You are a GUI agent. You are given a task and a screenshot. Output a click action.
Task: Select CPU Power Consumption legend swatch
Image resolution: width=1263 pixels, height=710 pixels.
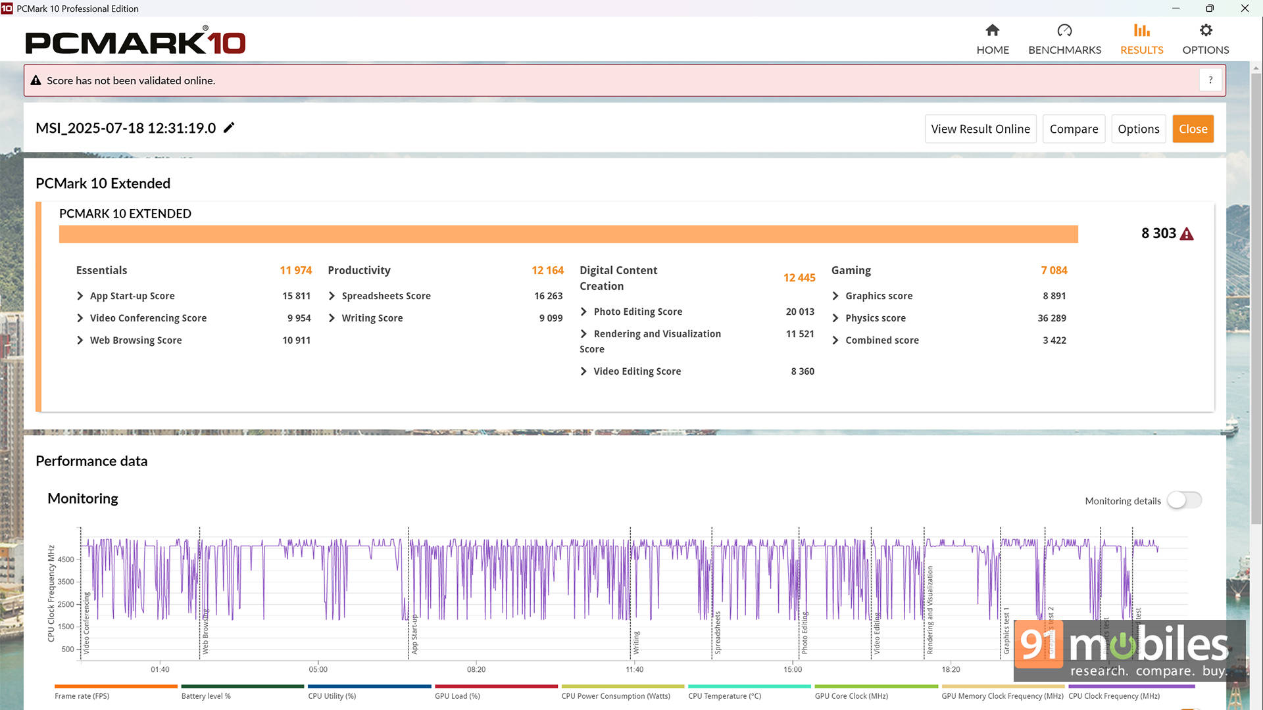pyautogui.click(x=622, y=686)
